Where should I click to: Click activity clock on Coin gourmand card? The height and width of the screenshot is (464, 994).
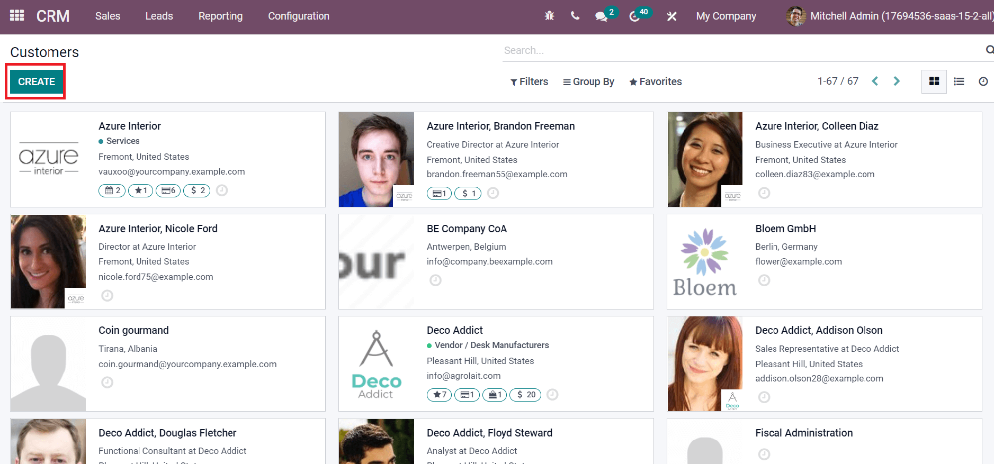point(108,383)
